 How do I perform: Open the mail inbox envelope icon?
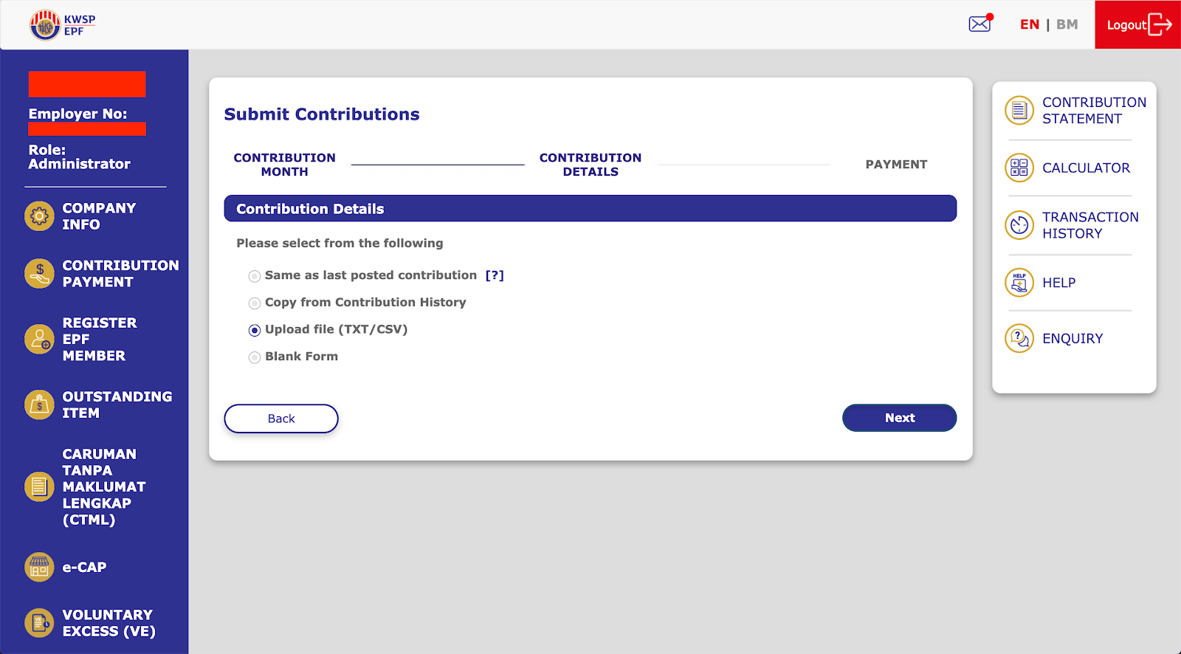click(979, 24)
